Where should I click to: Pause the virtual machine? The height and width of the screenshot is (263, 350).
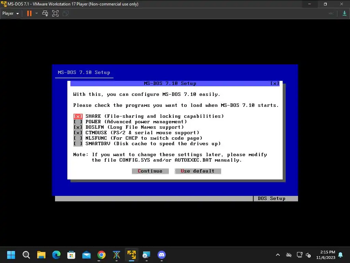coord(29,13)
